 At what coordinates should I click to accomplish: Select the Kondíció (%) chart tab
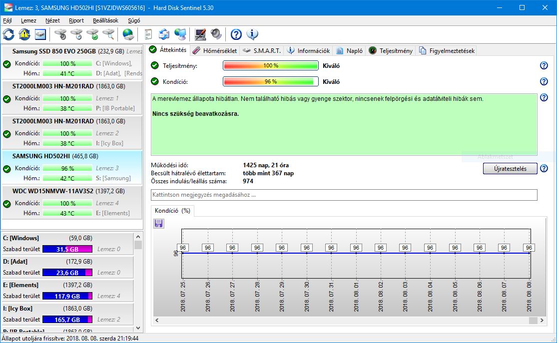click(173, 211)
